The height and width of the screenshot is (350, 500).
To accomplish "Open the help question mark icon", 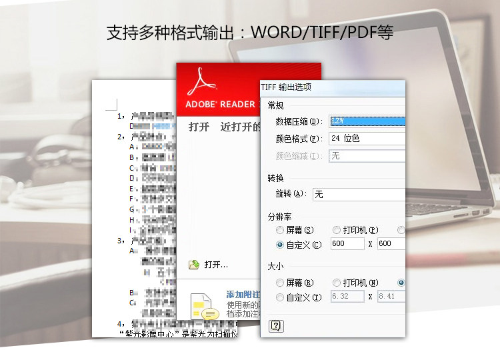I will 276,326.
